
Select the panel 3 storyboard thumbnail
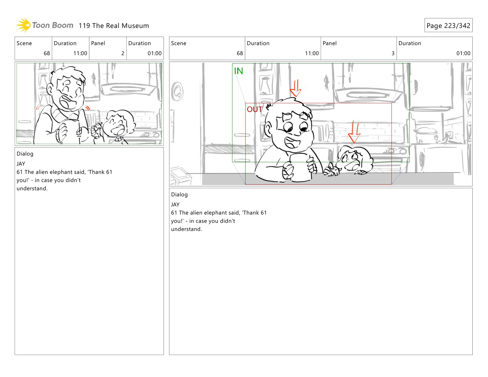tap(321, 124)
